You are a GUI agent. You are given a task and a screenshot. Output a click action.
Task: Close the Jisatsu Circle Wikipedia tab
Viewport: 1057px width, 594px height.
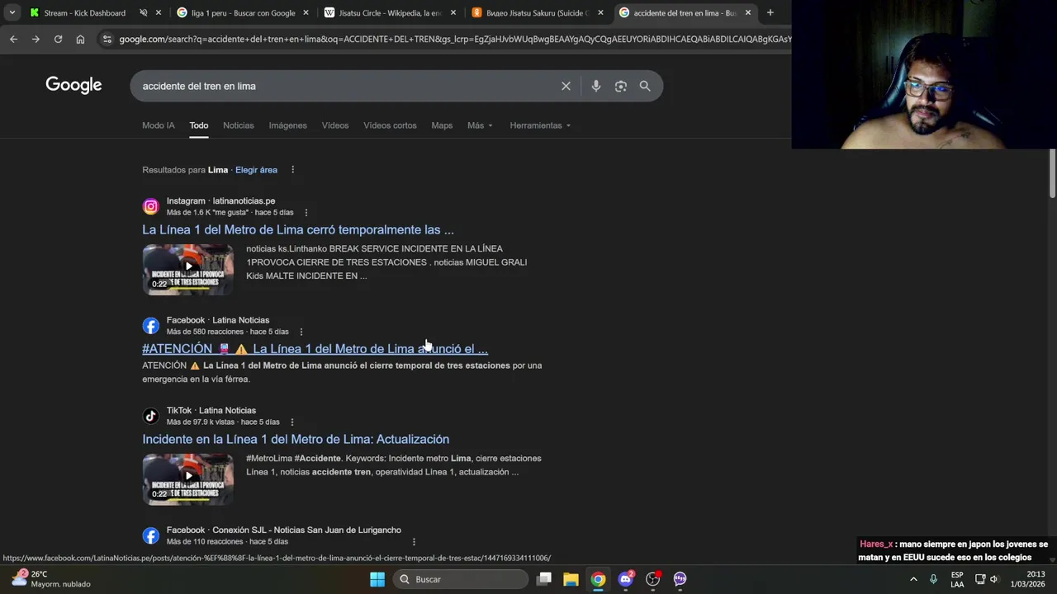pos(453,12)
